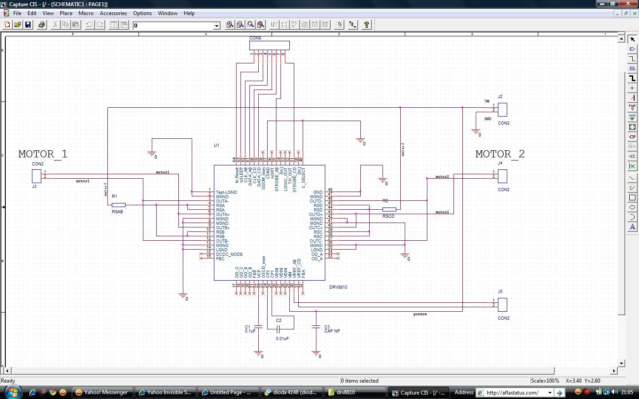The width and height of the screenshot is (639, 399).
Task: Select the C2 0.01uF capacitor
Action: [278, 329]
